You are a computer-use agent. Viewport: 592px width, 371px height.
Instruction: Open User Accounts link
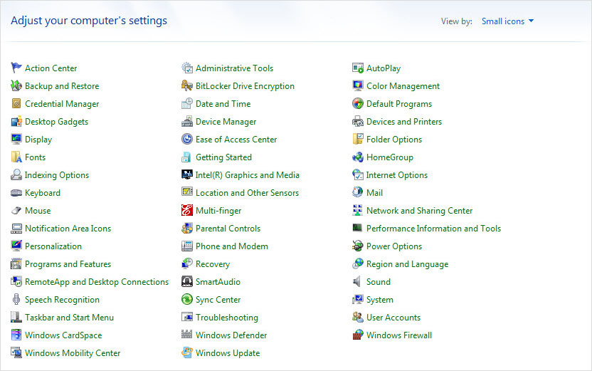point(393,318)
